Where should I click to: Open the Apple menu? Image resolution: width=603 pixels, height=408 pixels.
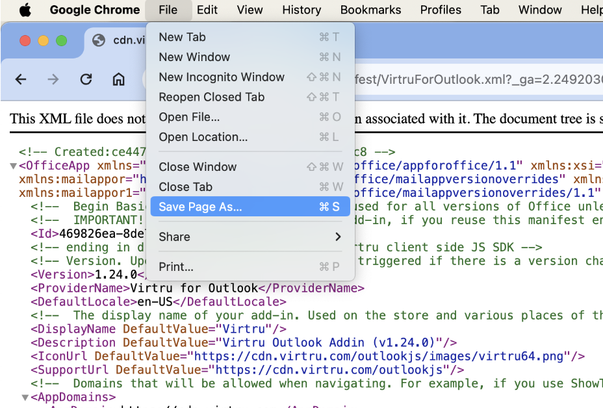(x=25, y=10)
